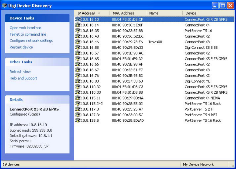
Task: Maximize the Digi Device Discovery window
Action: tap(223, 6)
